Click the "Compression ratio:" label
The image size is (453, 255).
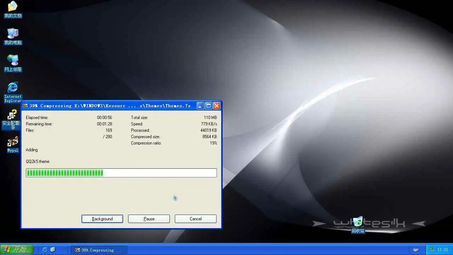pos(146,143)
